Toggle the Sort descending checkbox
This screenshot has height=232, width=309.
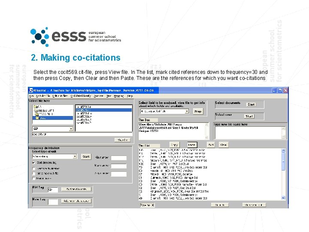point(34,163)
